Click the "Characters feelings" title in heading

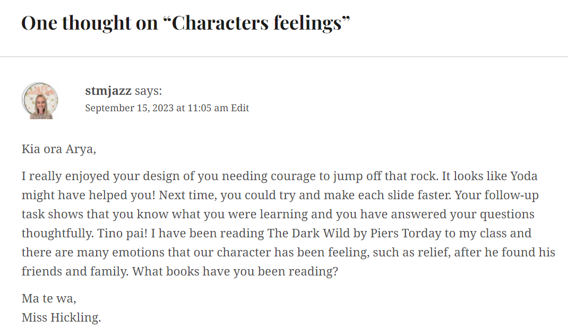click(x=257, y=23)
